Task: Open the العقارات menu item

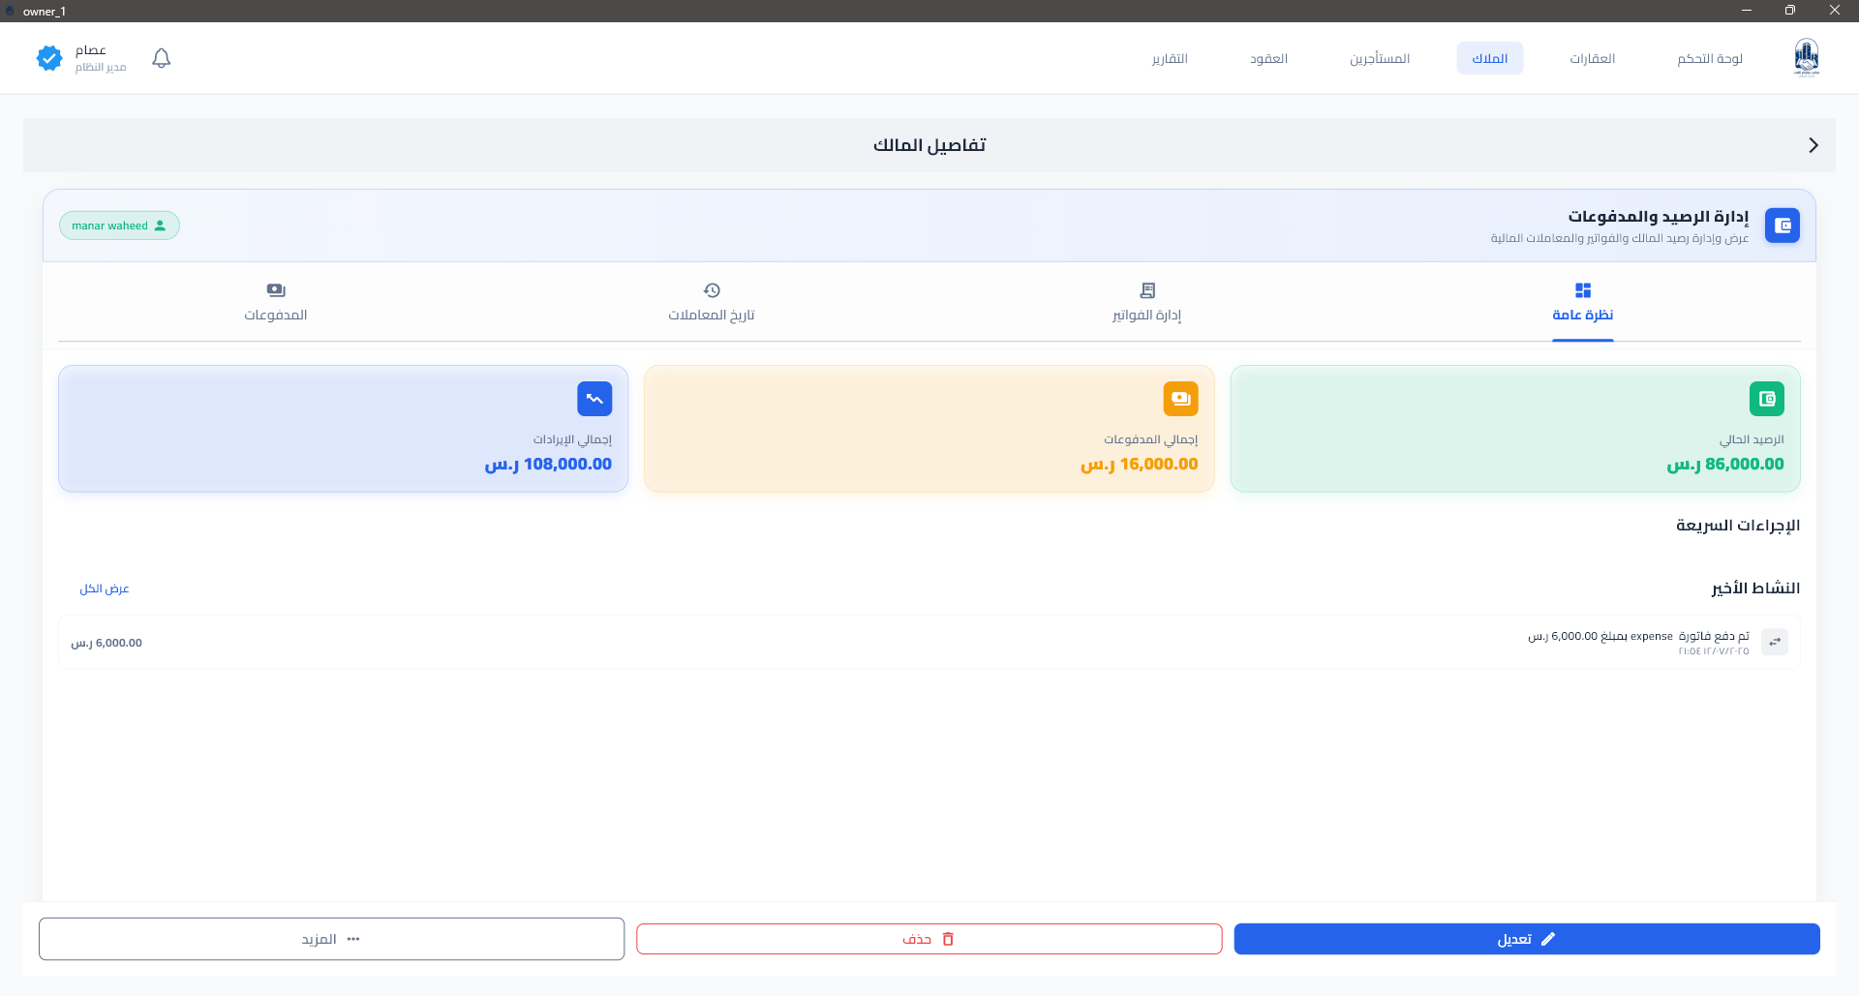Action: 1592,59
